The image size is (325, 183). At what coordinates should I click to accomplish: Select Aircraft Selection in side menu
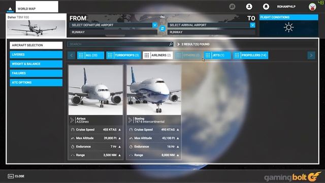click(x=36, y=45)
